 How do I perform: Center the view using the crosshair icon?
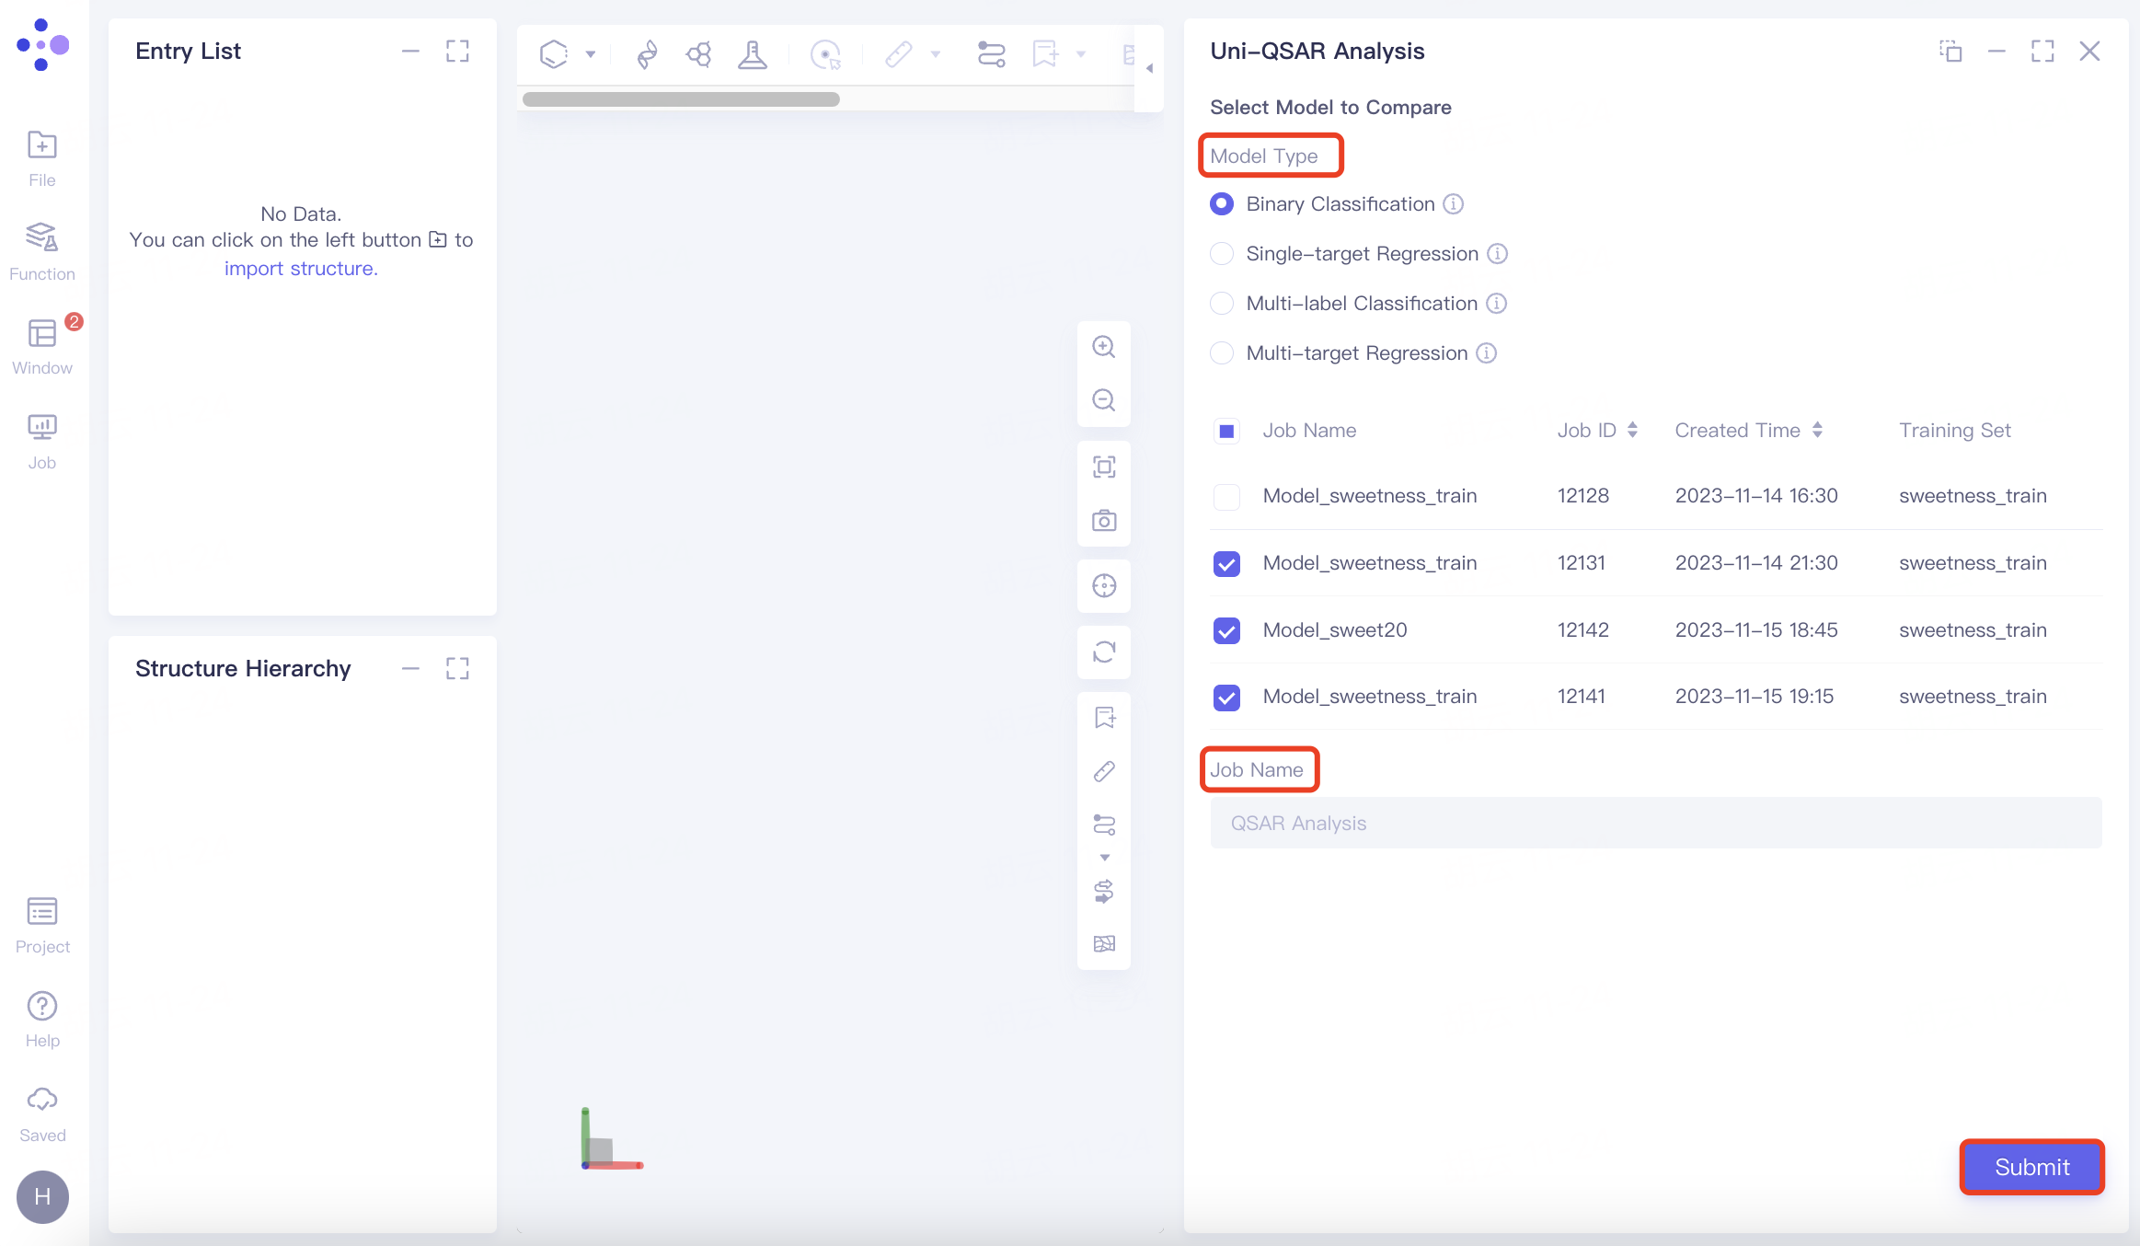tap(1104, 586)
